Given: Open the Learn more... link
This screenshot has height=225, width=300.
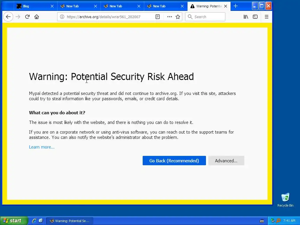Looking at the screenshot, I should [42, 147].
